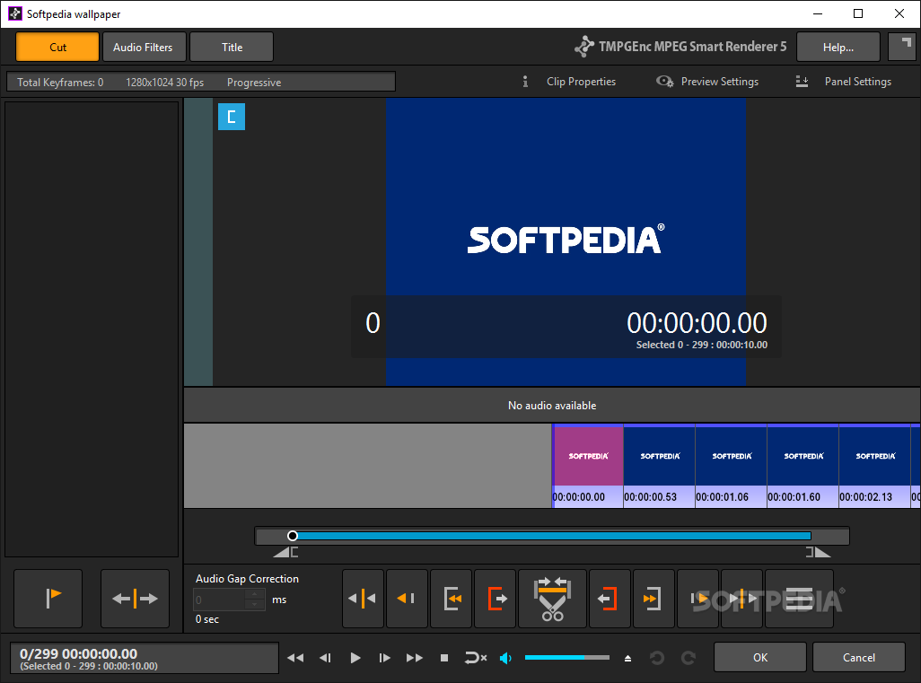Screen dimensions: 921x683
Task: Click the range start marker under the seek bar
Action: click(286, 552)
